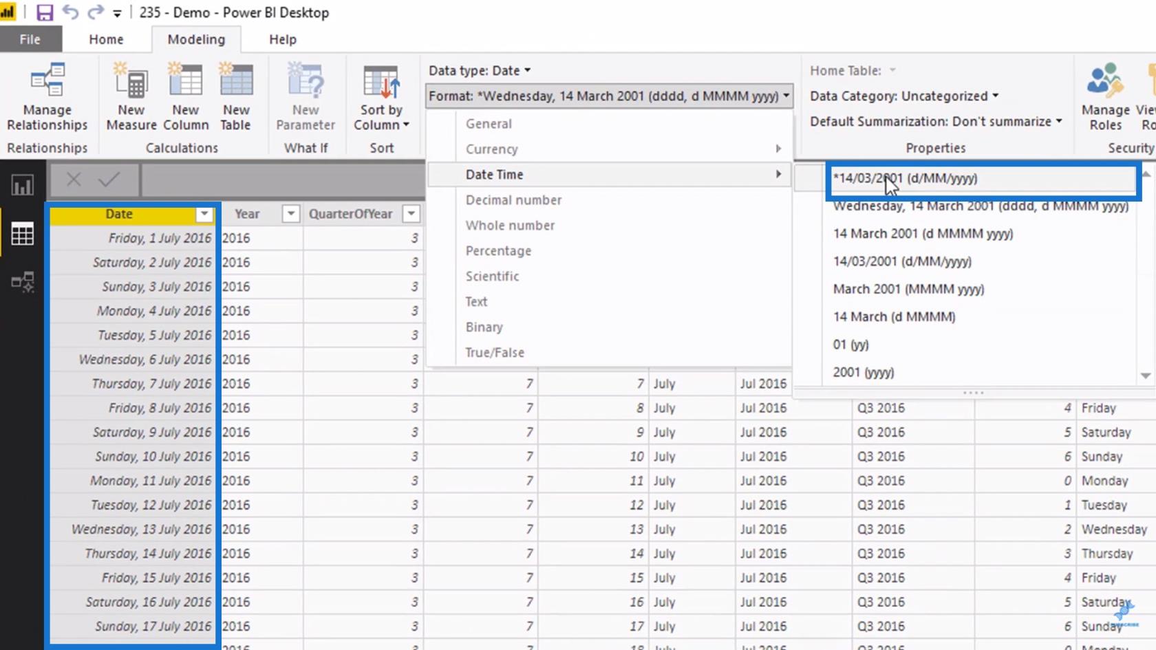Viewport: 1156px width, 650px height.
Task: Select the Year column header
Action: pos(248,214)
